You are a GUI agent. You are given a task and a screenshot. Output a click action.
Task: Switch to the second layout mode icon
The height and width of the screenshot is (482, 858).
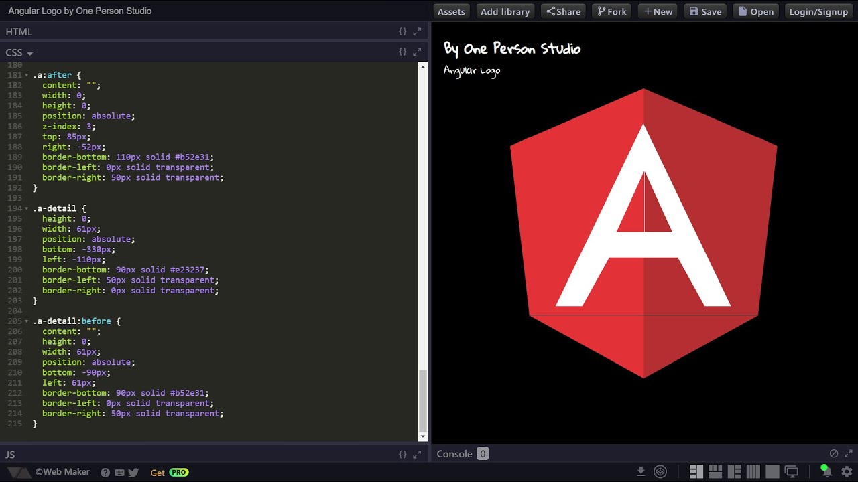coord(715,471)
